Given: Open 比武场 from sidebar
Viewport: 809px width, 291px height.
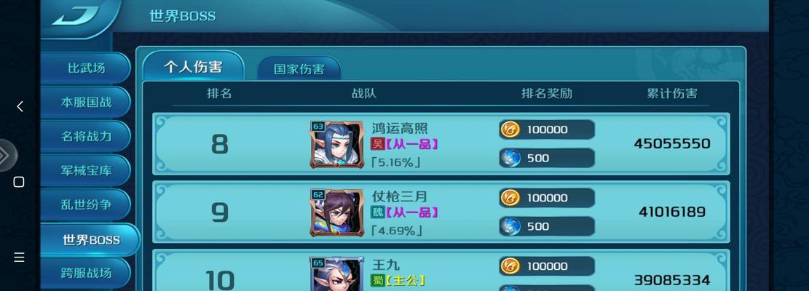Looking at the screenshot, I should pos(86,68).
